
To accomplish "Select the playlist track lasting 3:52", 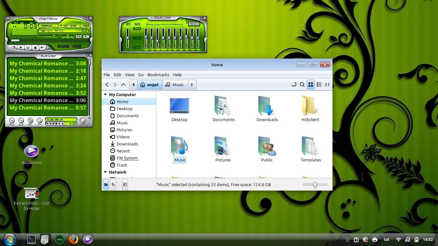I will (48, 93).
